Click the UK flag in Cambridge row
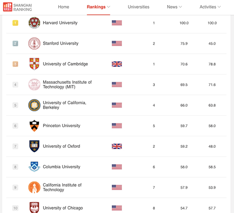Viewport: 234px width, 213px height. (117, 64)
